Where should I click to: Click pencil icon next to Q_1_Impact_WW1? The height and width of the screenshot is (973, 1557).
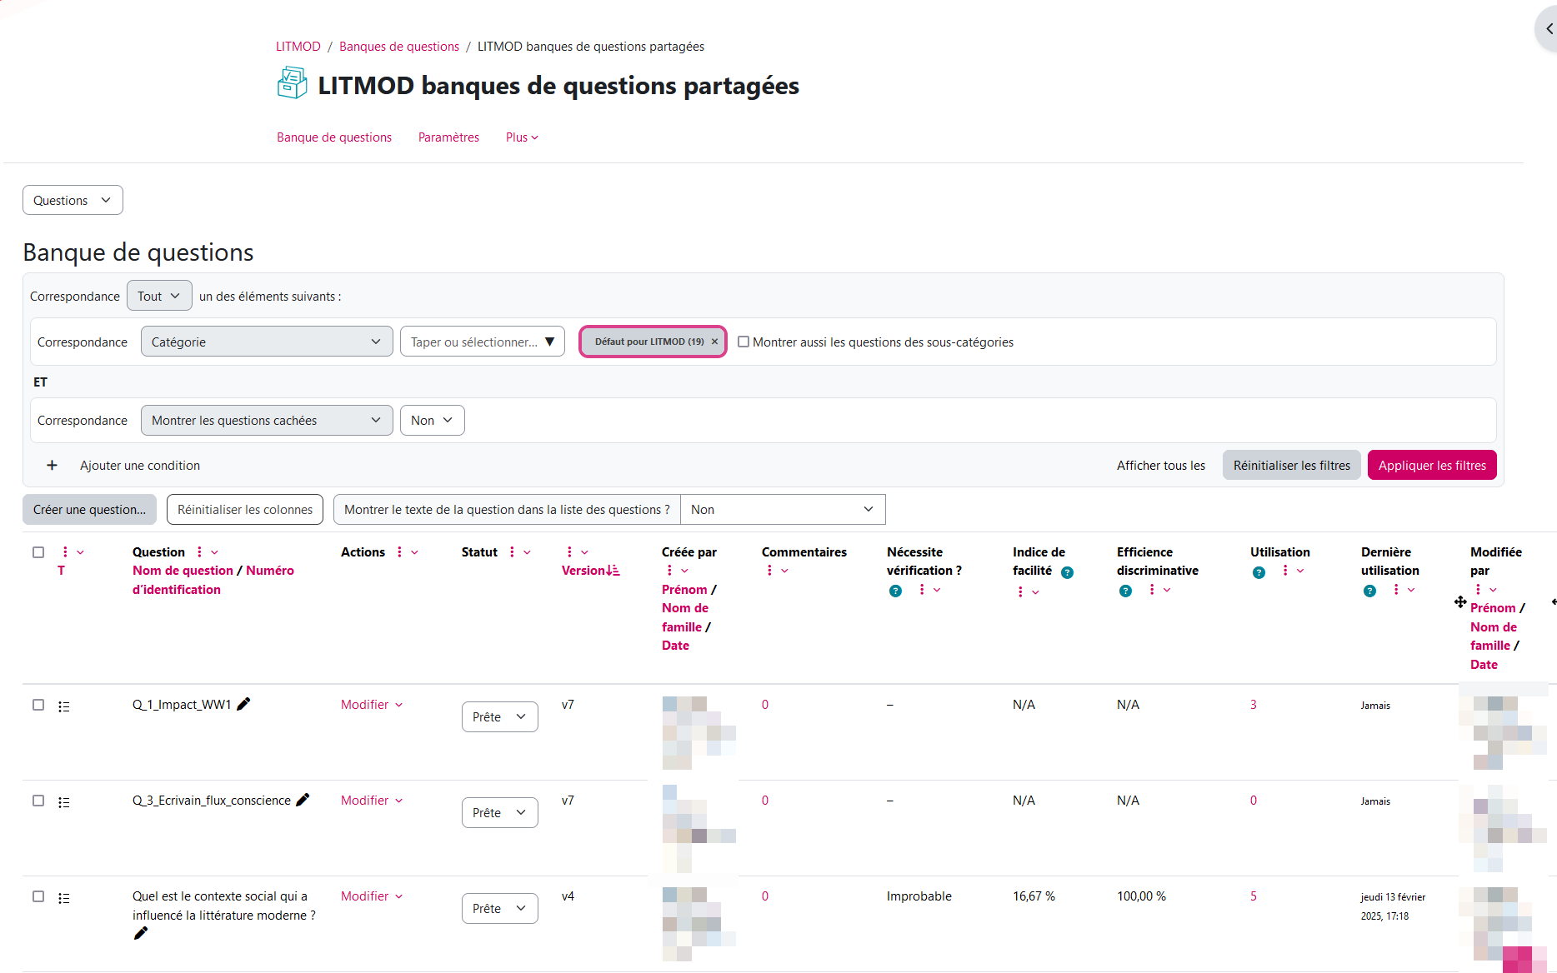(x=243, y=704)
